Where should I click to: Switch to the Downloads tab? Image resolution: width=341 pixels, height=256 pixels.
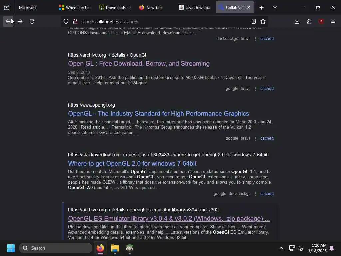[x=115, y=7]
